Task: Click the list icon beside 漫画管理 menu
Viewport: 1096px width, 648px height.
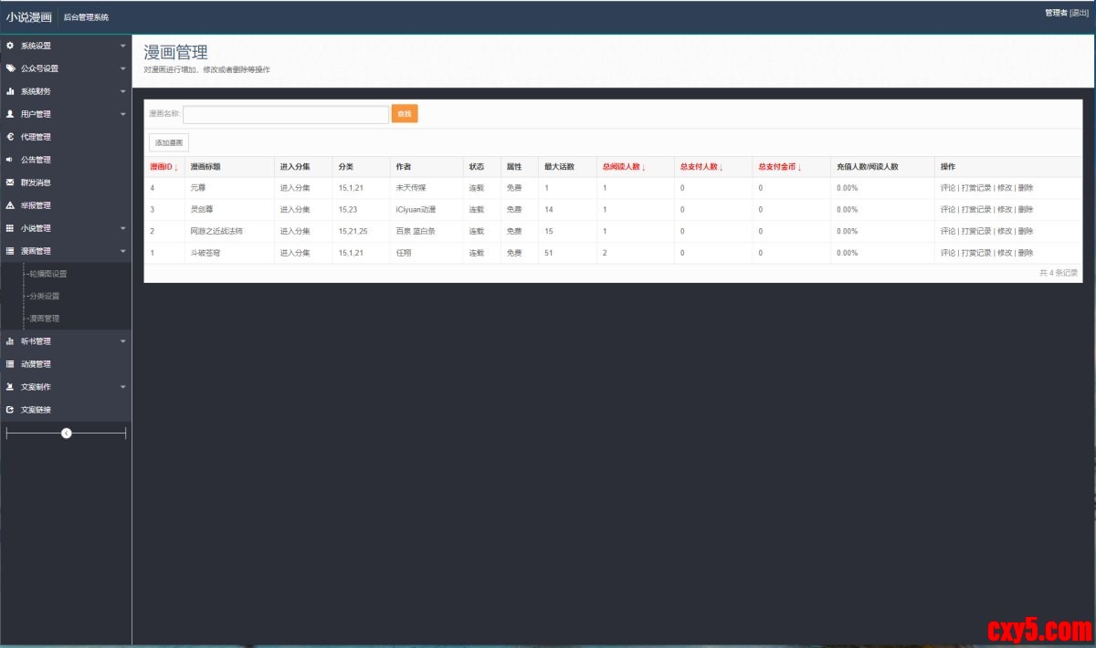Action: point(10,251)
